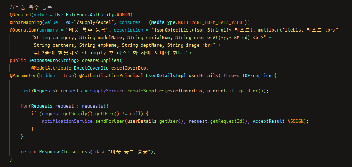Click the "for" loop keyword

click(24, 106)
